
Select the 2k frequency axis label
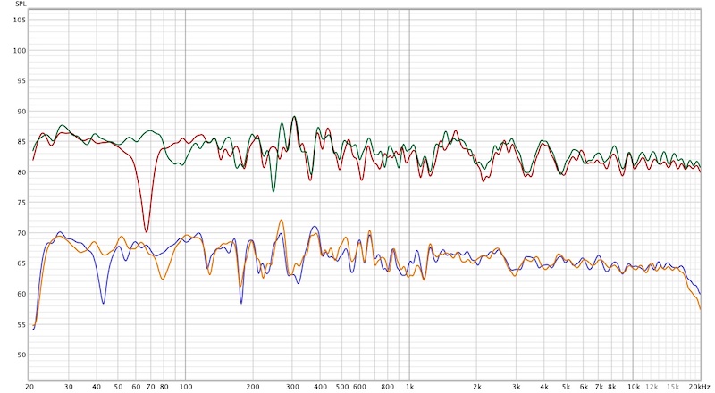point(477,387)
